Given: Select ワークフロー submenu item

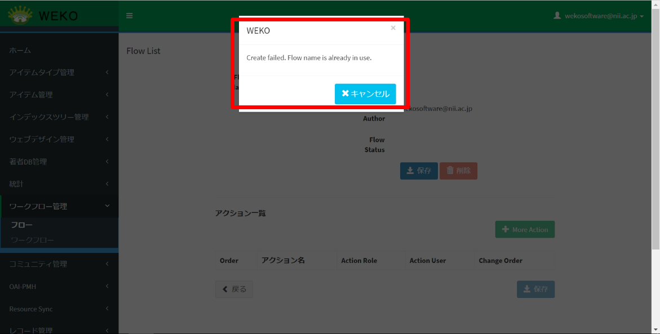Looking at the screenshot, I should click(x=33, y=241).
